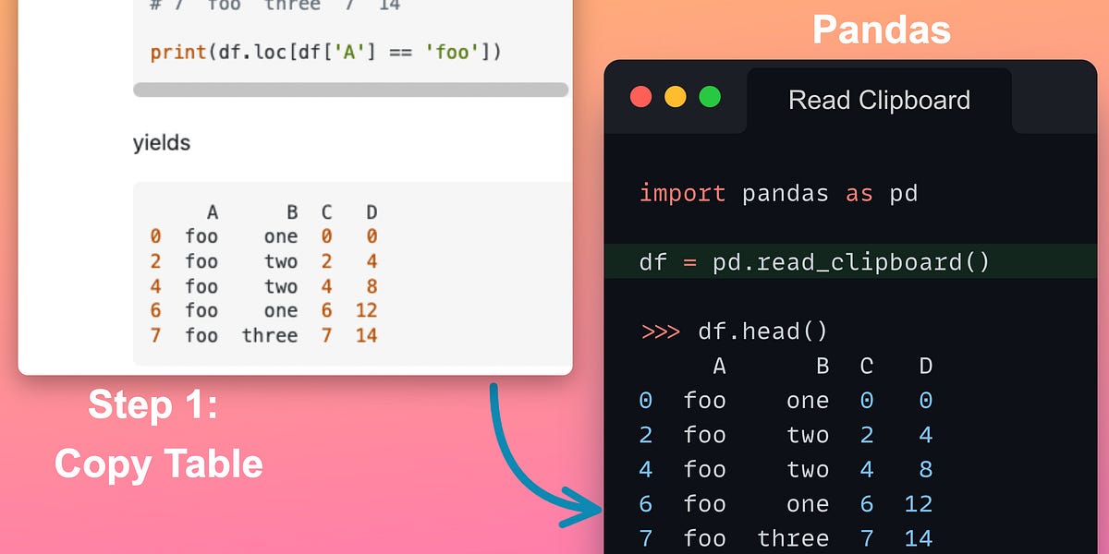Click the gray horizontal scrollbar under the code

click(x=351, y=90)
